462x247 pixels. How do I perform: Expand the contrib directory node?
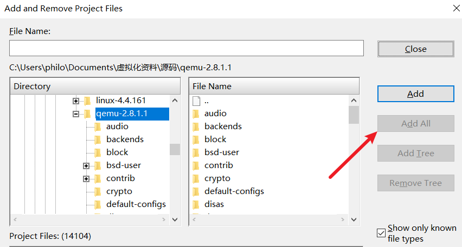coord(86,179)
